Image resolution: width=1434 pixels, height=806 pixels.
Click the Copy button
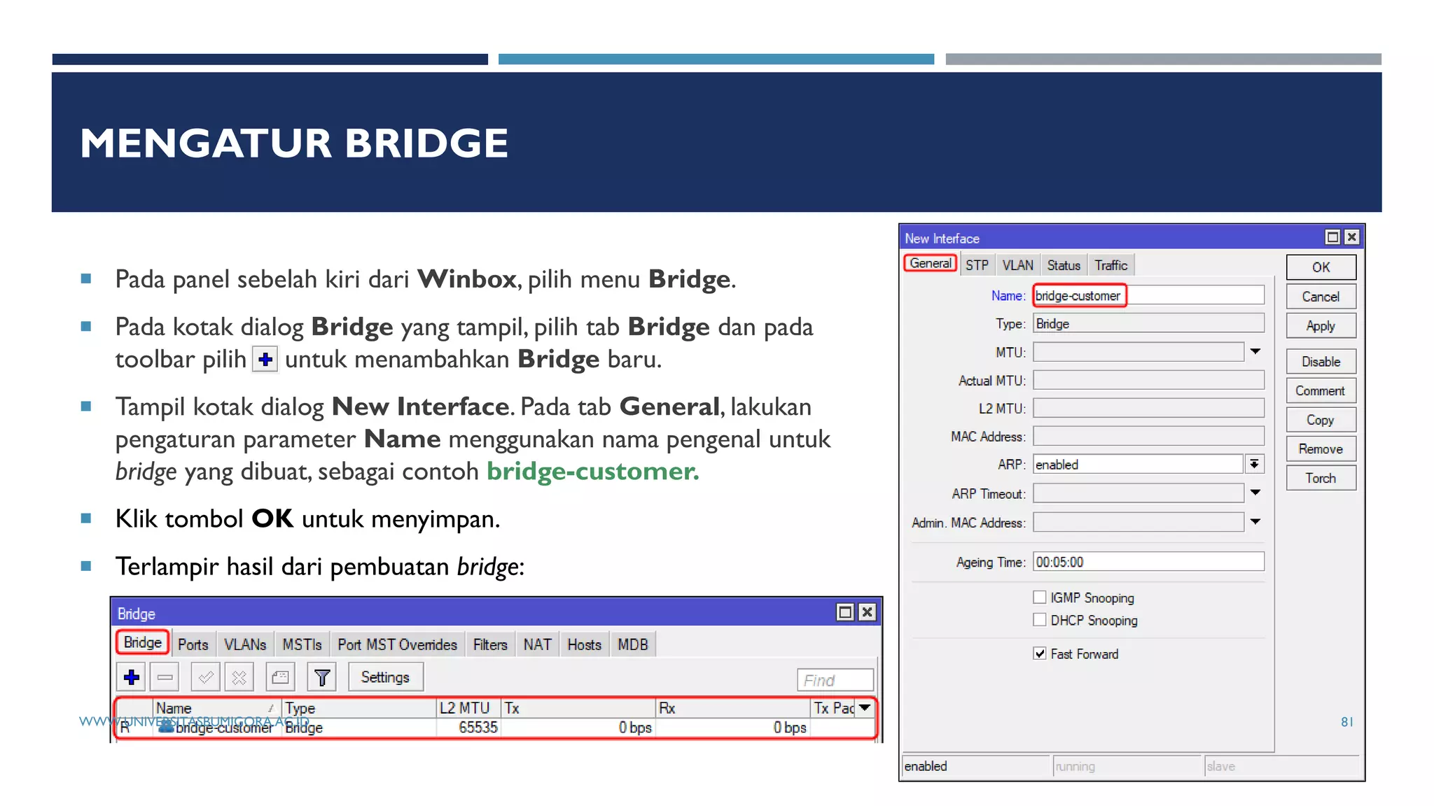(1321, 420)
